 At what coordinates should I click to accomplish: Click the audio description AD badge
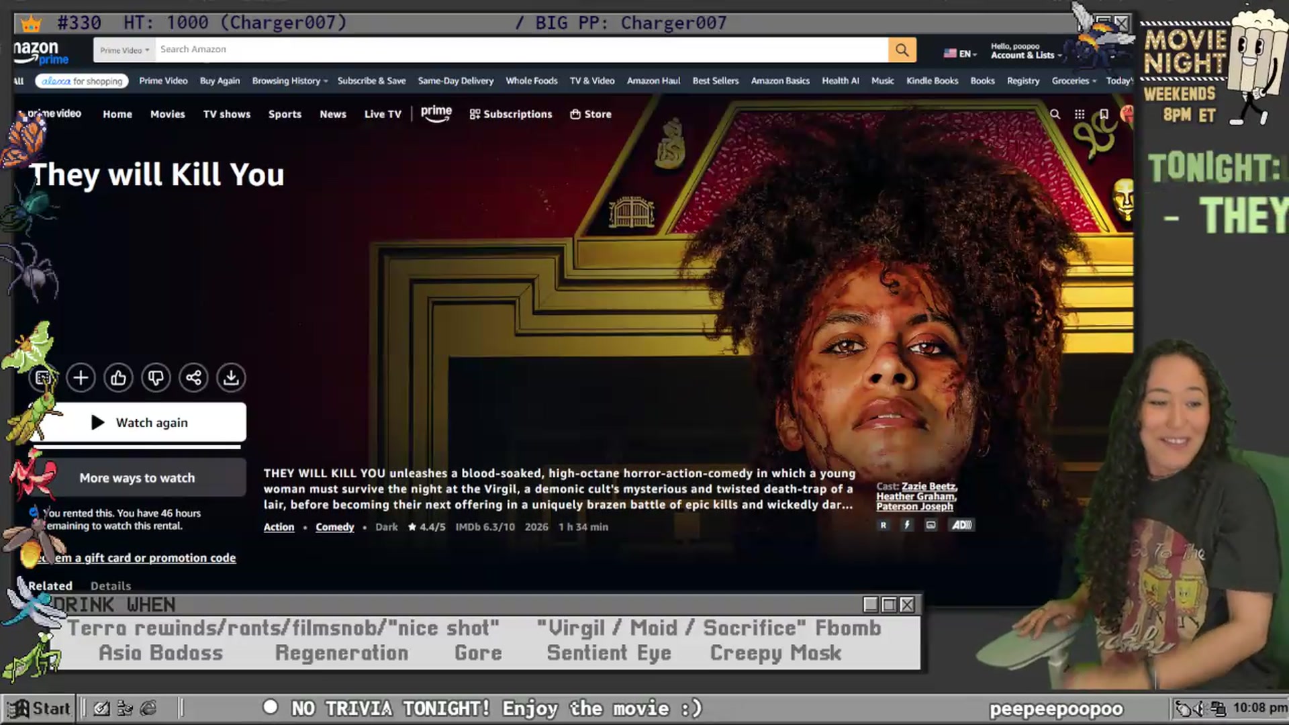coord(961,525)
